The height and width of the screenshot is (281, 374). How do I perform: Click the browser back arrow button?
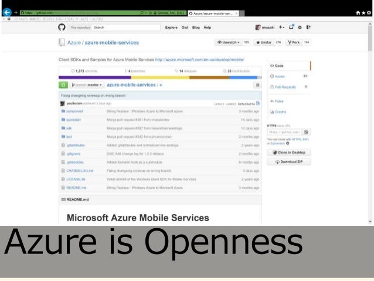tap(7, 12)
